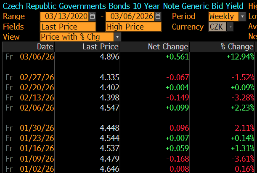Select the High Price field box
257x173 pixels.
tap(133, 27)
